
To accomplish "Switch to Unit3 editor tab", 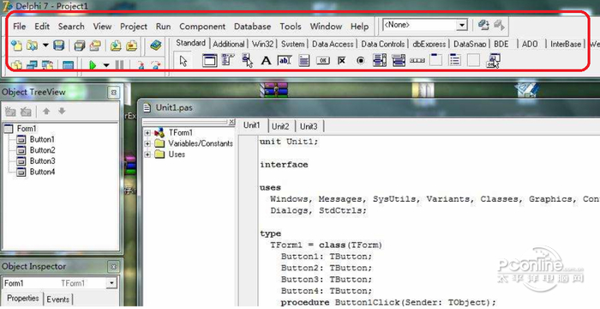I will click(309, 126).
